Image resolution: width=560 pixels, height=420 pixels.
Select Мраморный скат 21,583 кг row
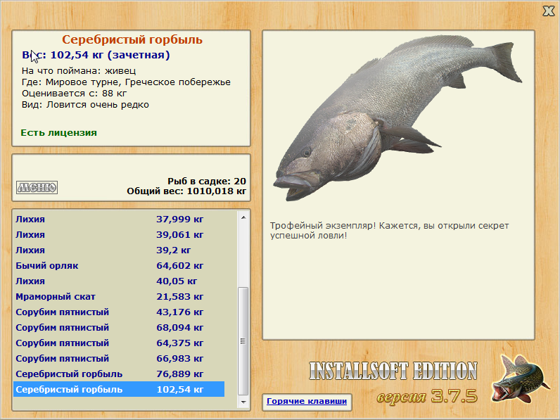coord(119,296)
